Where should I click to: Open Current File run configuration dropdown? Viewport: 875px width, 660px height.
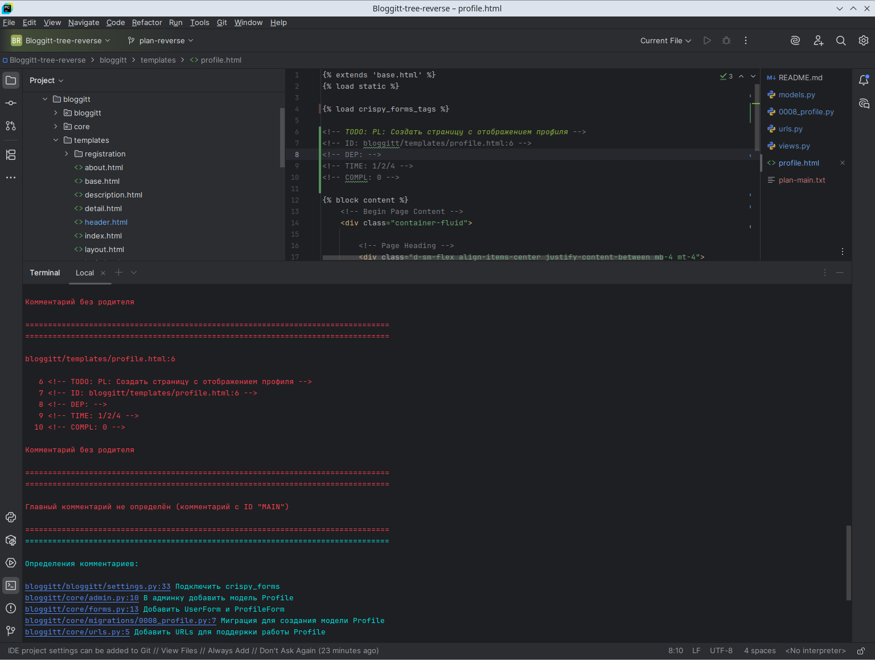click(x=666, y=40)
